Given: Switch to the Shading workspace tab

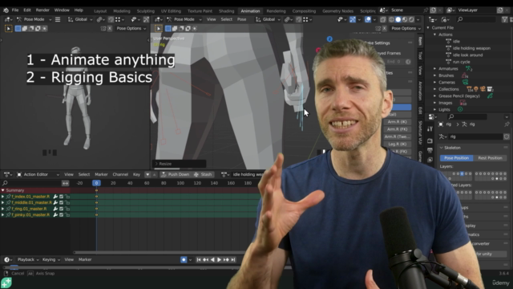Looking at the screenshot, I should pos(226,11).
